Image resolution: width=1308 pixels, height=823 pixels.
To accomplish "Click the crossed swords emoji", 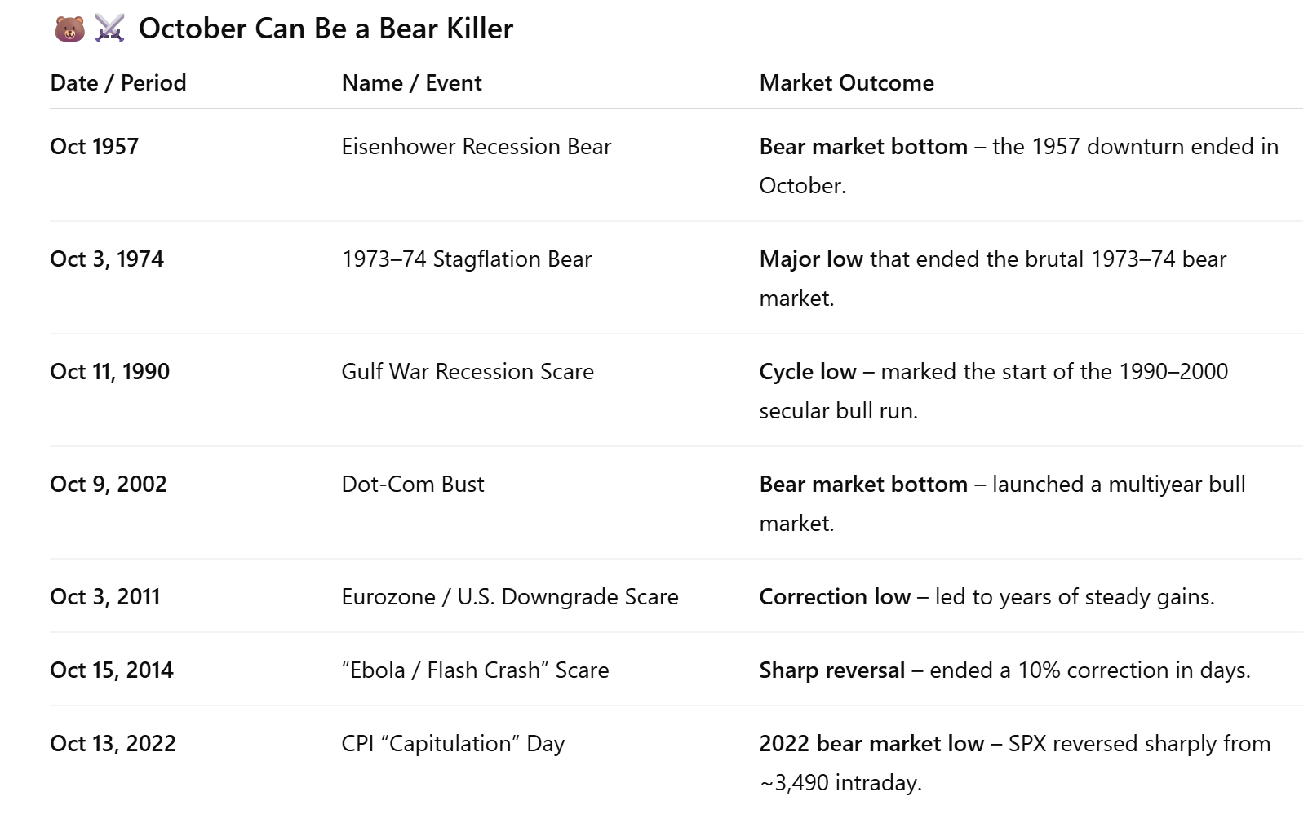I will [x=109, y=29].
